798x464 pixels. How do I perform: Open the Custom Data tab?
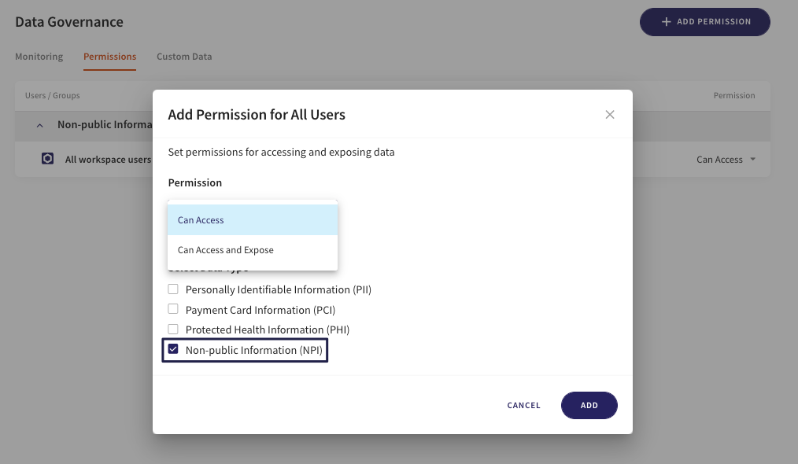(x=184, y=57)
